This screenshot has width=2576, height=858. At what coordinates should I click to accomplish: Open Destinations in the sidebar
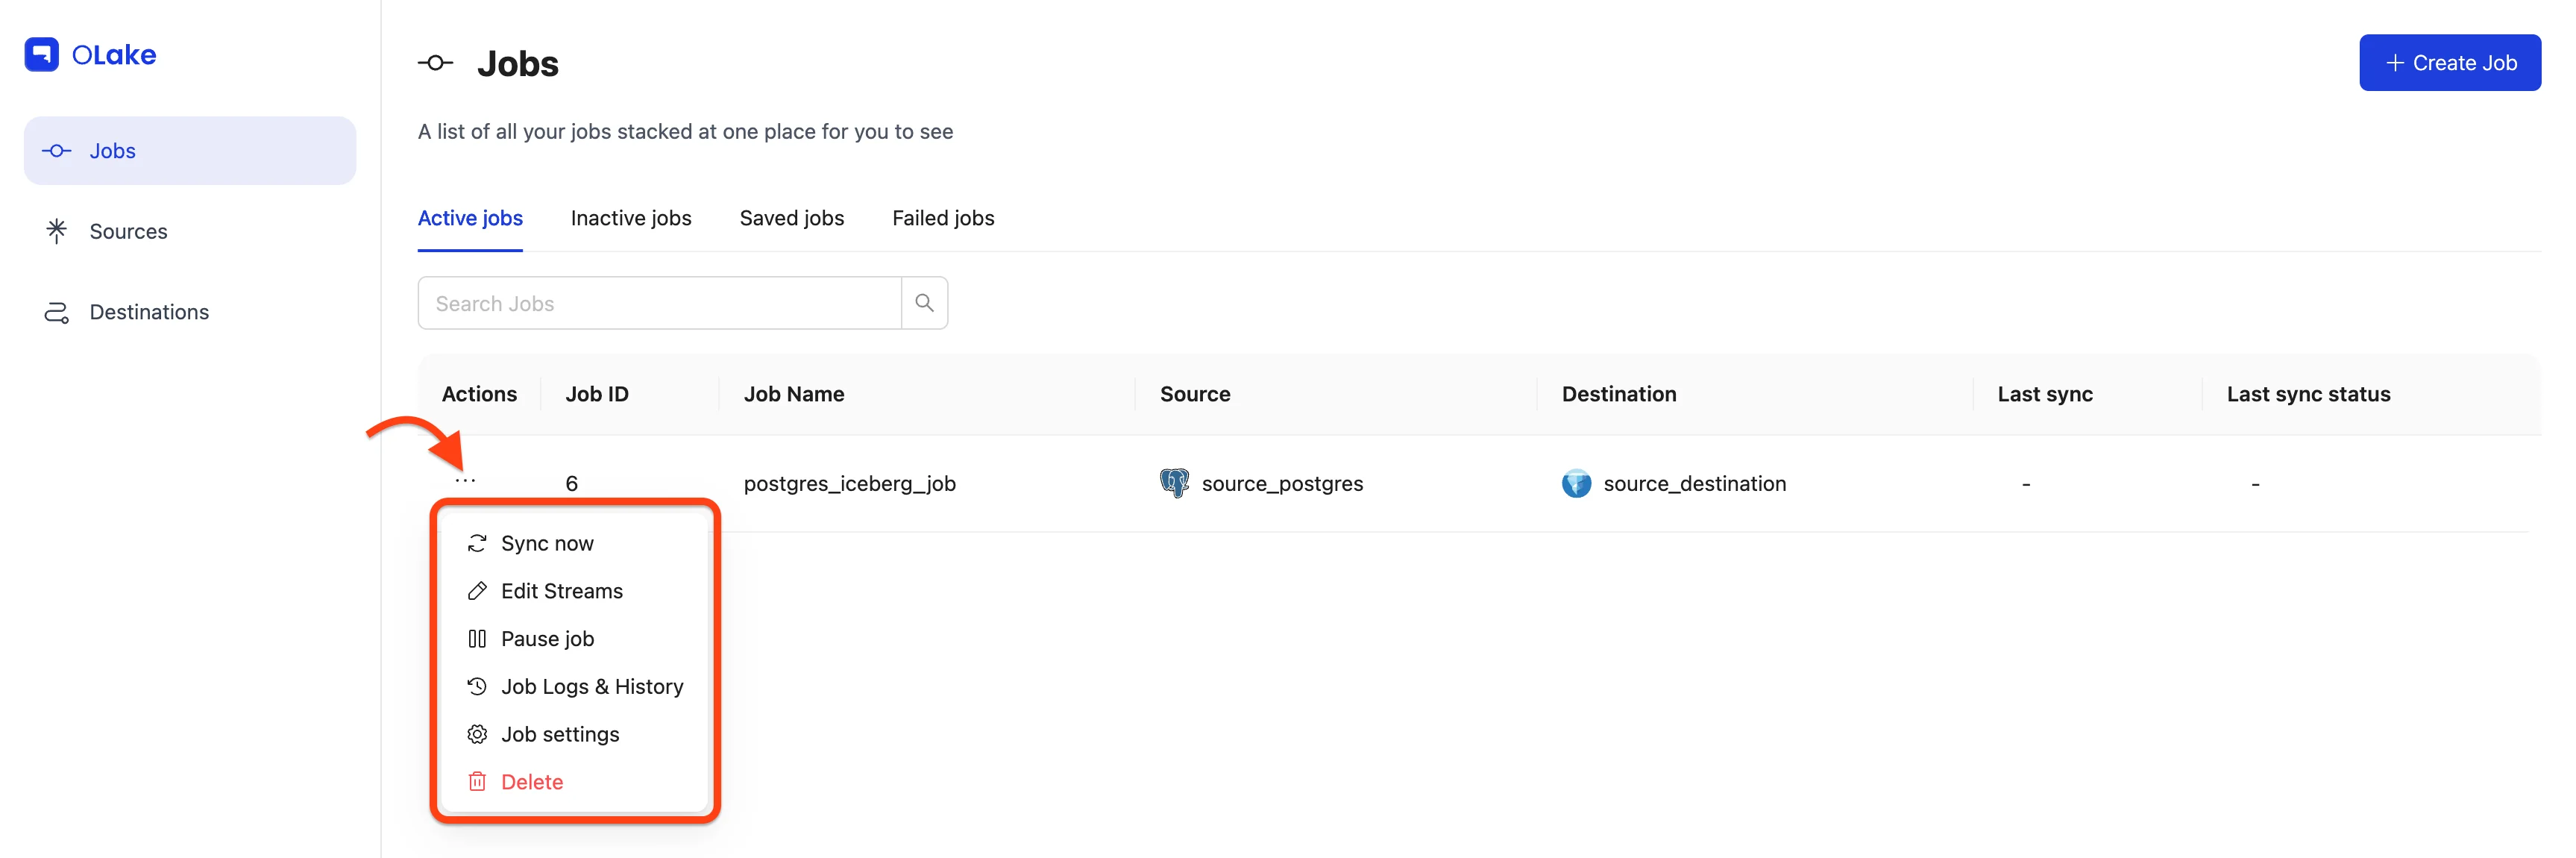pyautogui.click(x=149, y=312)
